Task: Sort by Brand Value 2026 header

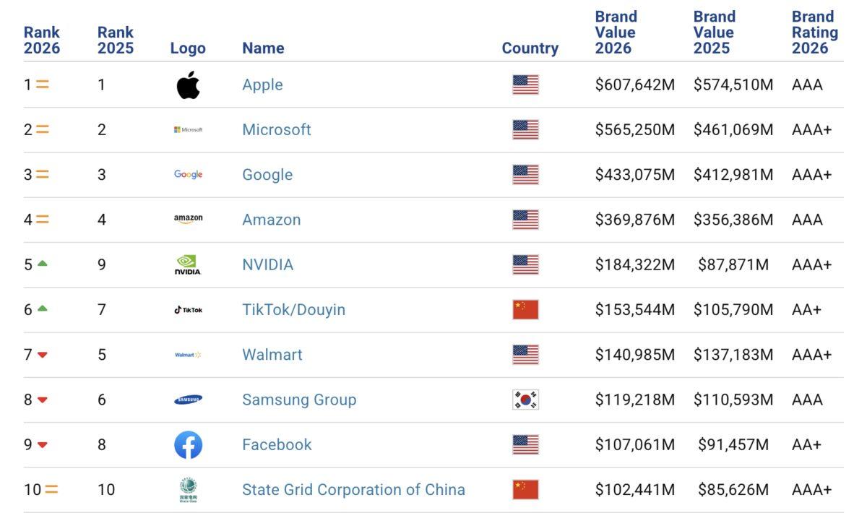Action: (x=616, y=33)
